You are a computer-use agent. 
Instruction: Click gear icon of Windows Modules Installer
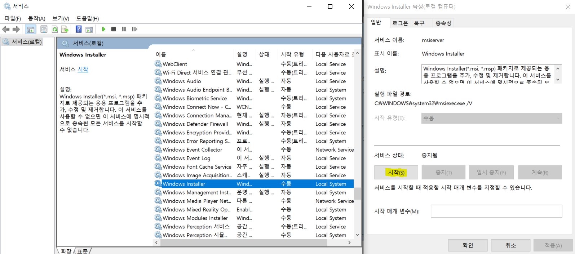158,218
